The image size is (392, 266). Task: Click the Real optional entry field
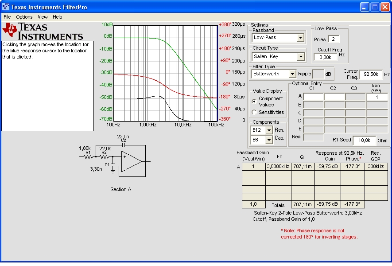pyautogui.click(x=314, y=137)
